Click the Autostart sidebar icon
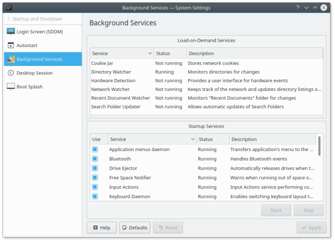The width and height of the screenshot is (335, 242). [11, 45]
